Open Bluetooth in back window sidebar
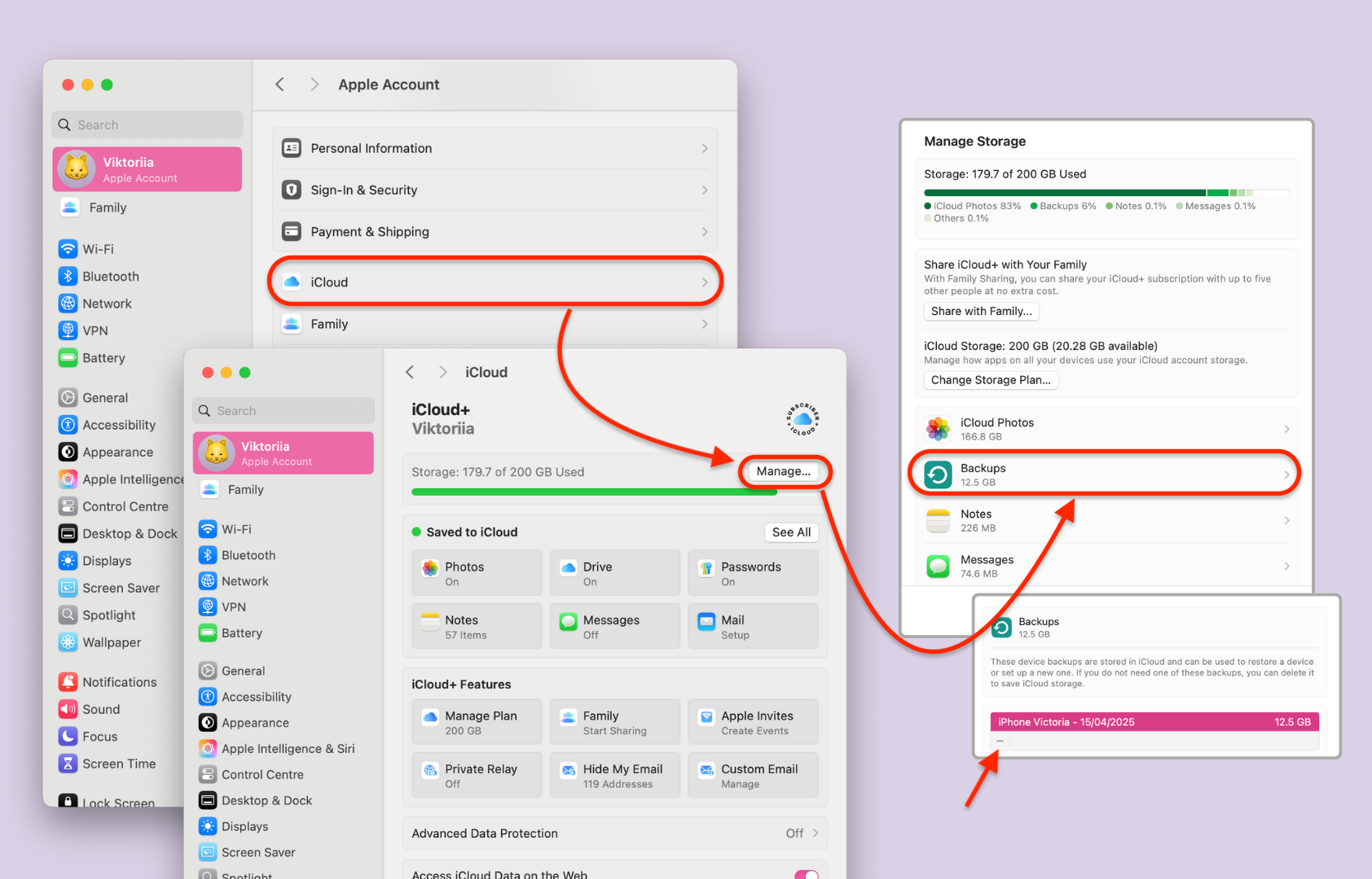This screenshot has width=1372, height=879. coord(99,276)
